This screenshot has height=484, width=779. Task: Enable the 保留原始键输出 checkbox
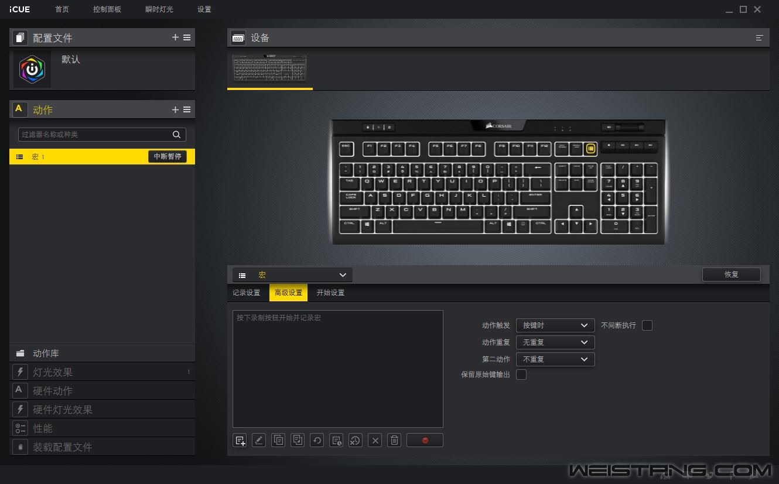pos(521,375)
